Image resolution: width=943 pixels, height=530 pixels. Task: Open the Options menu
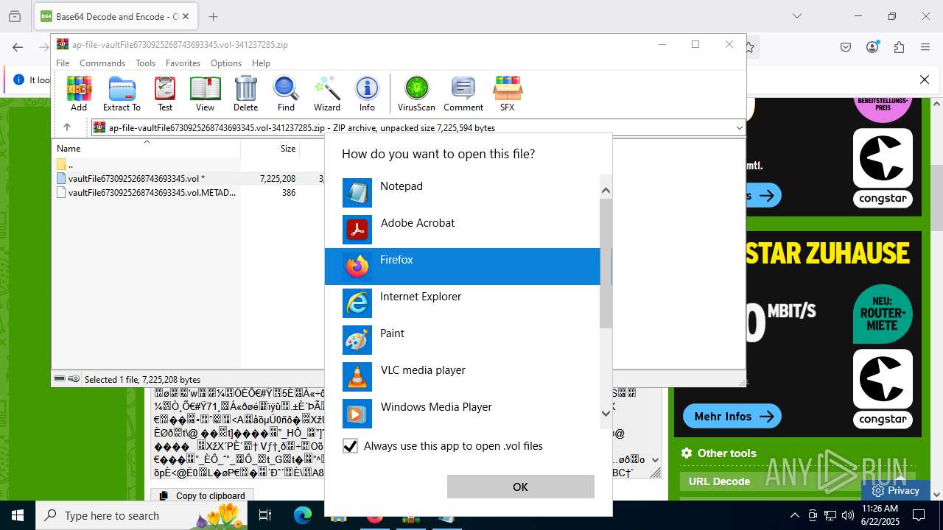(x=226, y=63)
